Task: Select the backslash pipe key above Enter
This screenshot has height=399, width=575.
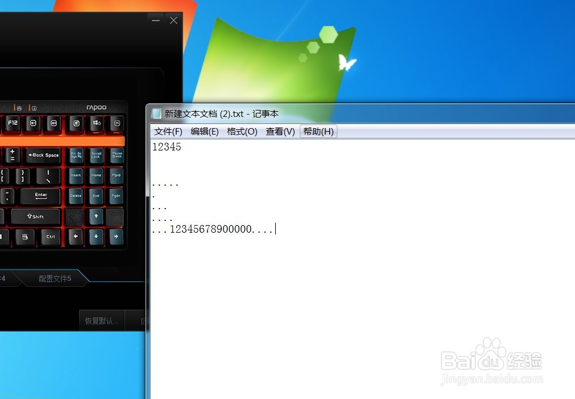Action: pos(48,176)
